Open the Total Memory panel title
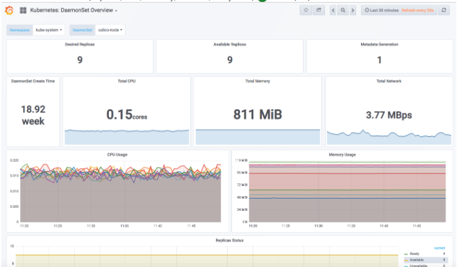The image size is (459, 267). [x=258, y=81]
